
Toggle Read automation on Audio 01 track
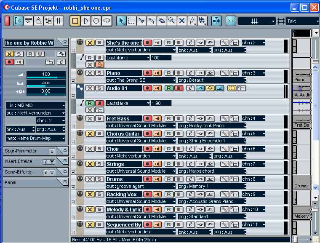coord(169,88)
